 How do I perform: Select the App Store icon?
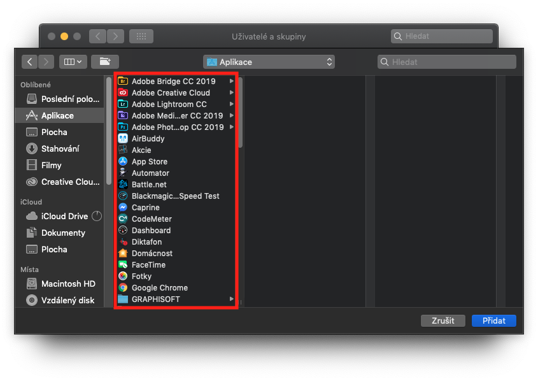pos(123,161)
